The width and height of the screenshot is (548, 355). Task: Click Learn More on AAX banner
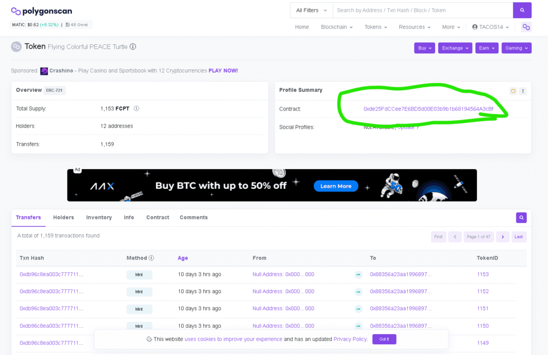(336, 186)
